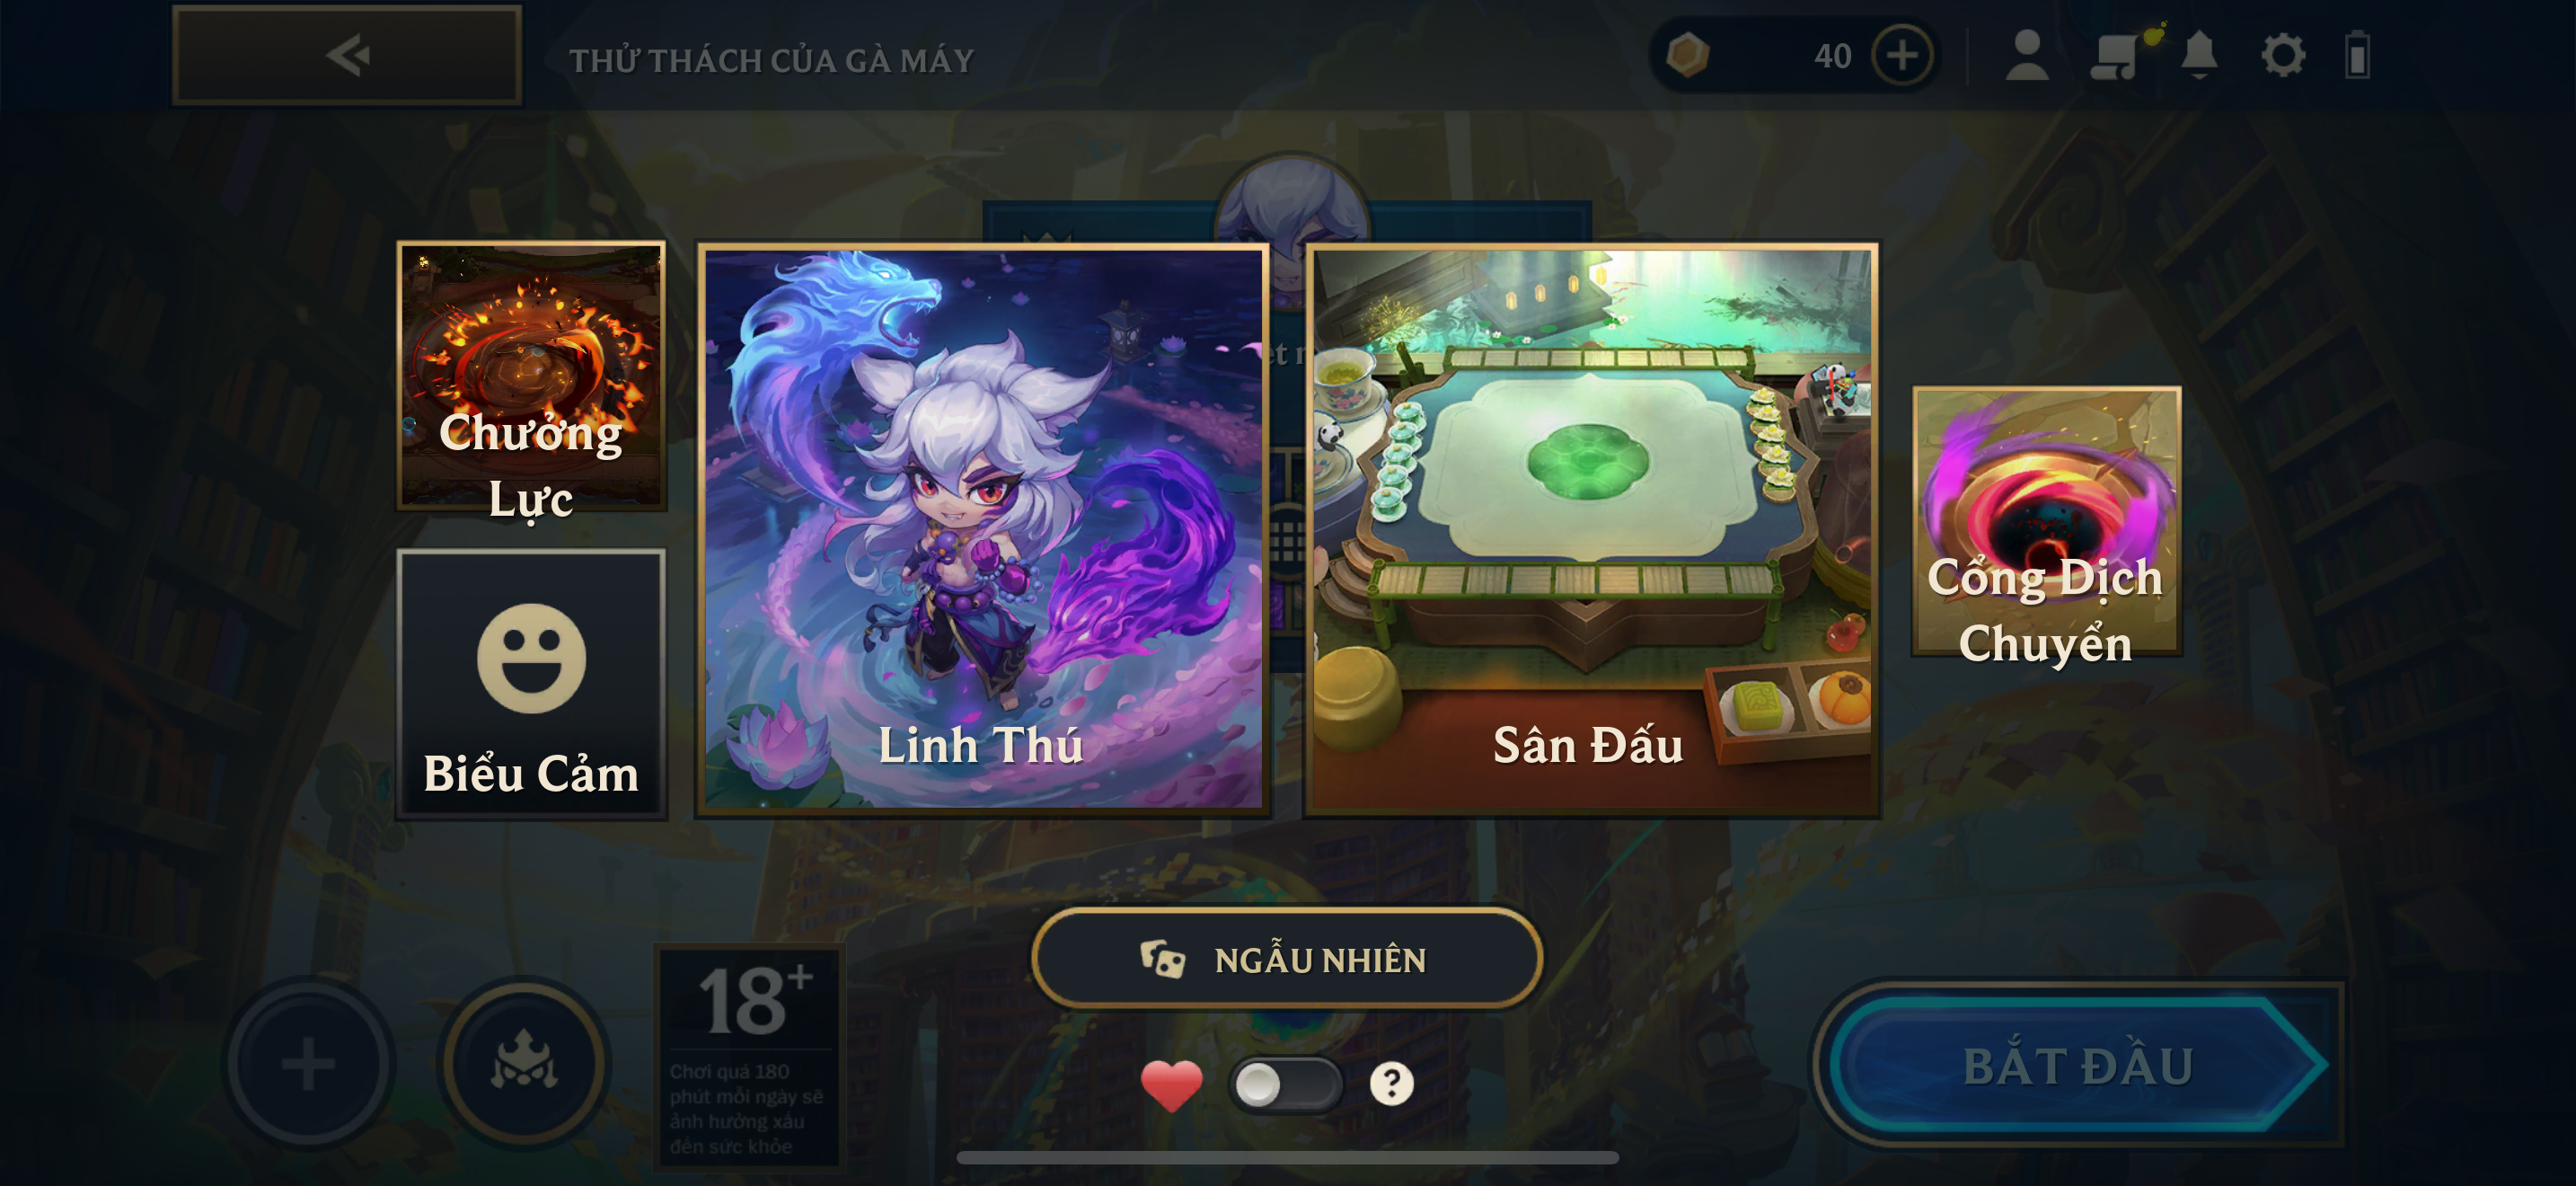The image size is (2576, 1186).
Task: Click the red heart favorite icon
Action: [1171, 1085]
